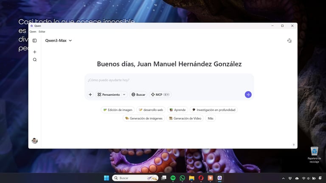The image size is (326, 183).
Task: Click the attach plus button in the prompt box
Action: (x=90, y=94)
